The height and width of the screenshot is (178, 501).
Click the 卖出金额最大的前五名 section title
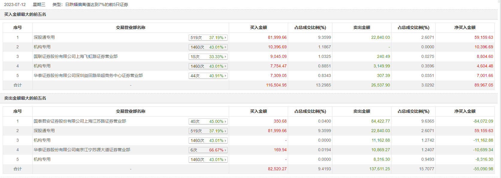coord(25,98)
